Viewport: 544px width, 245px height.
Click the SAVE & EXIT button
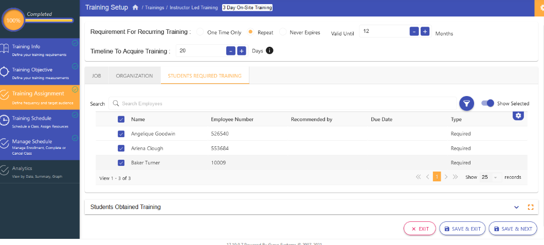pos(462,229)
